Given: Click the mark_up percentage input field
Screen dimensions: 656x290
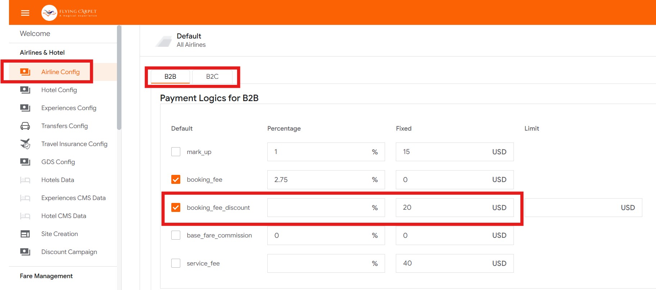Looking at the screenshot, I should (318, 152).
